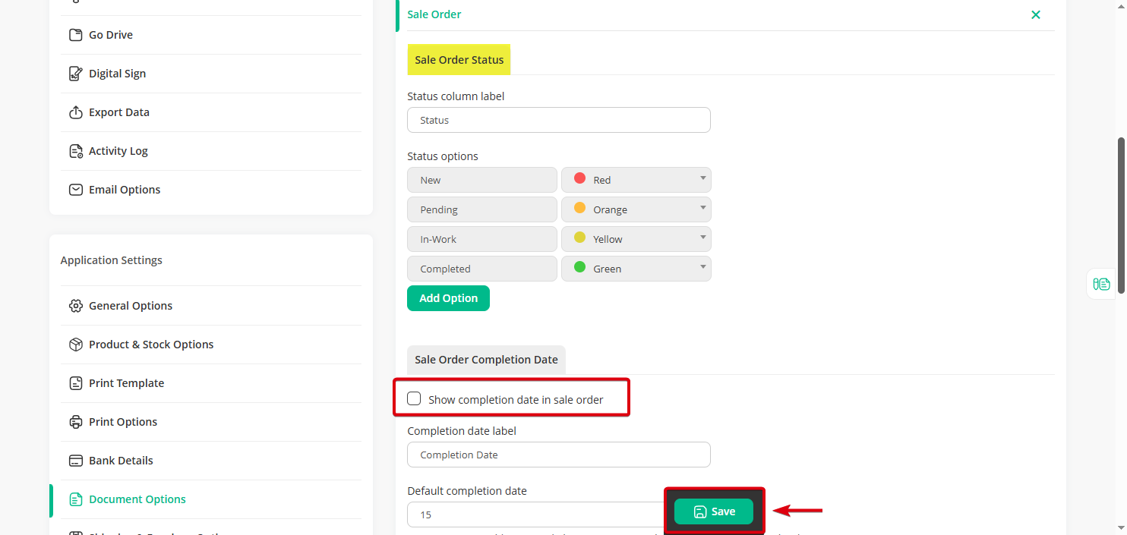Image resolution: width=1127 pixels, height=535 pixels.
Task: Click the Application Settings heading
Action: (x=112, y=260)
